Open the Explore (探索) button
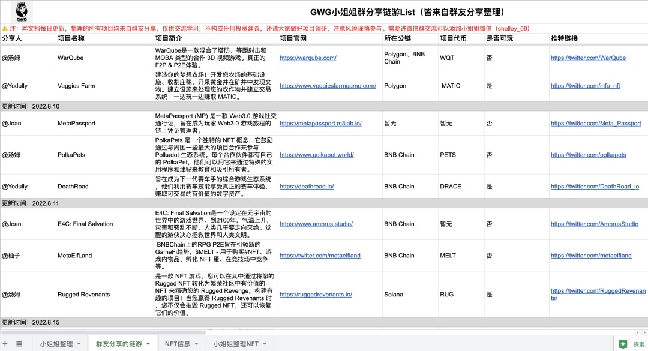The width and height of the screenshot is (648, 351). (x=632, y=344)
